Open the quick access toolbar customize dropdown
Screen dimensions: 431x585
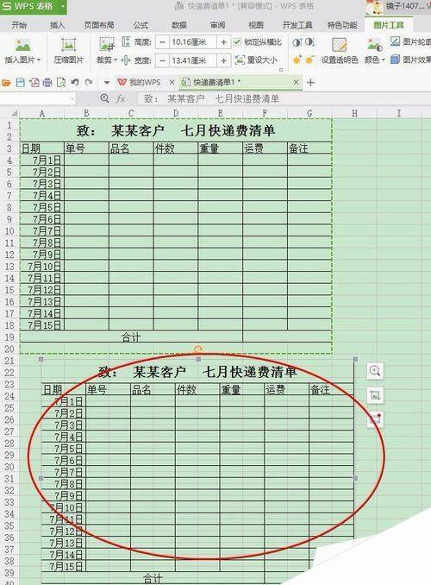107,83
